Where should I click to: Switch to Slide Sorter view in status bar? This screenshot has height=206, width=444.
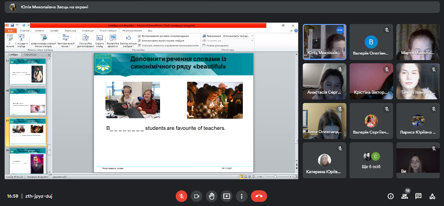coord(245,176)
